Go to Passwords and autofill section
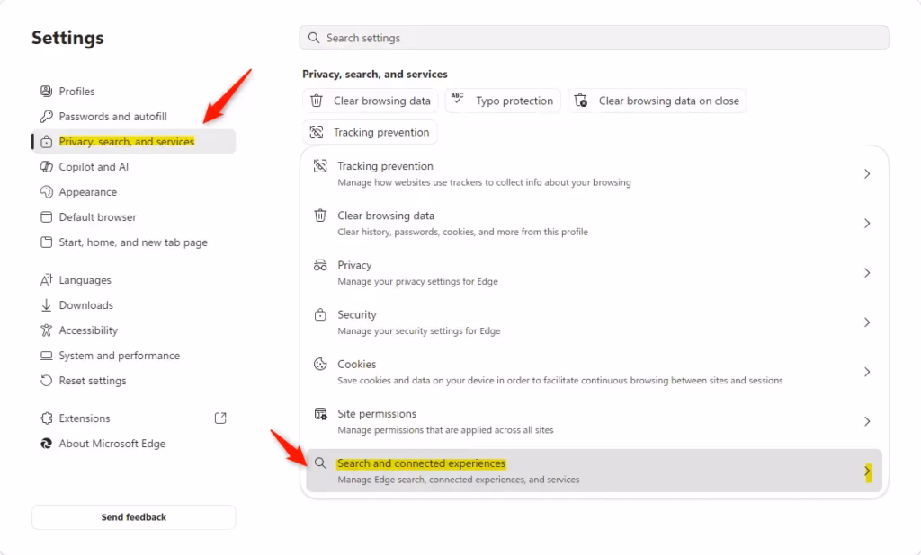The height and width of the screenshot is (555, 921). tap(134, 116)
